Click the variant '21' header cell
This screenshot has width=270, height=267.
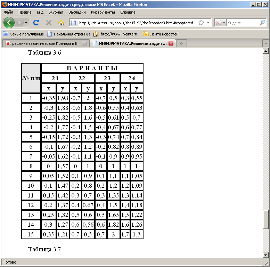tap(55, 78)
